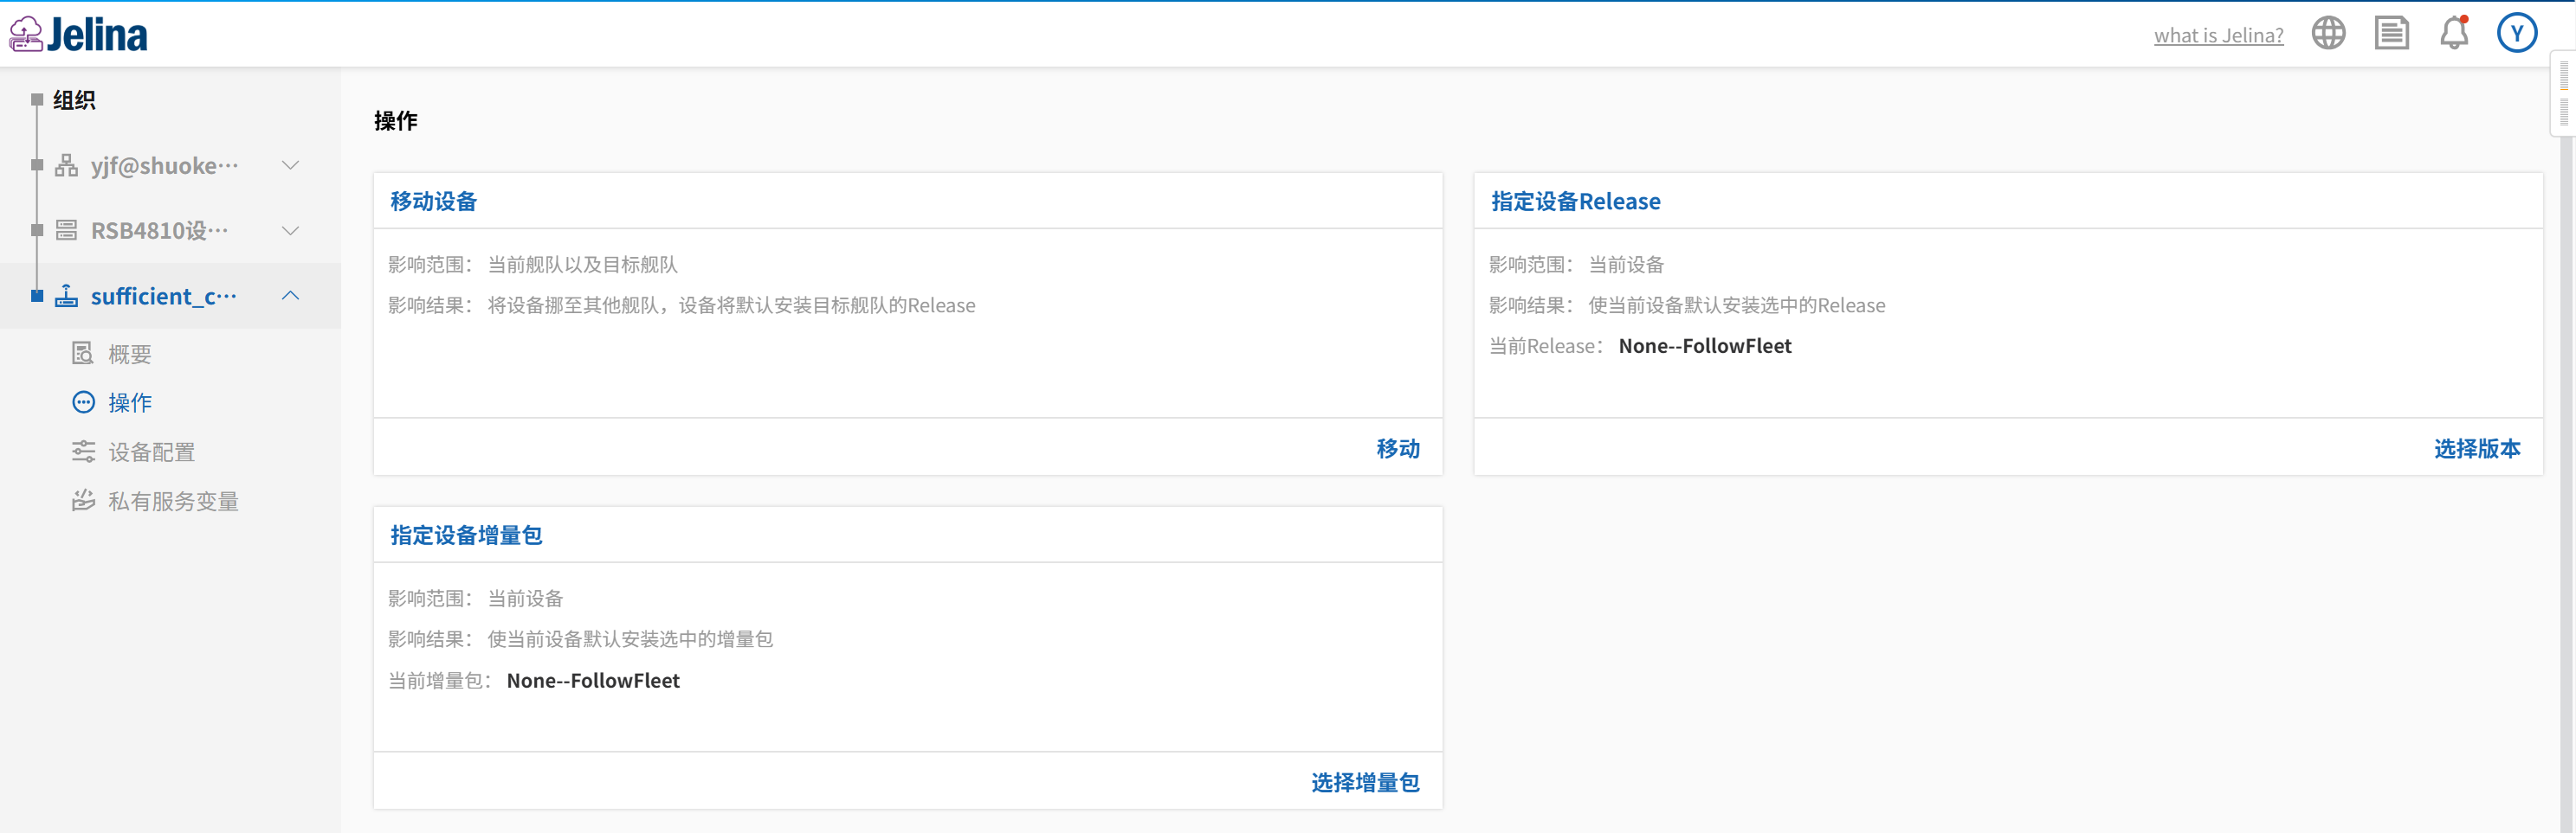Image resolution: width=2576 pixels, height=833 pixels.
Task: Click 选择版本 to choose a Release
Action: click(x=2476, y=448)
